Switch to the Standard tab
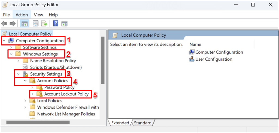Screen dimensions: 279x133 (x=142, y=123)
